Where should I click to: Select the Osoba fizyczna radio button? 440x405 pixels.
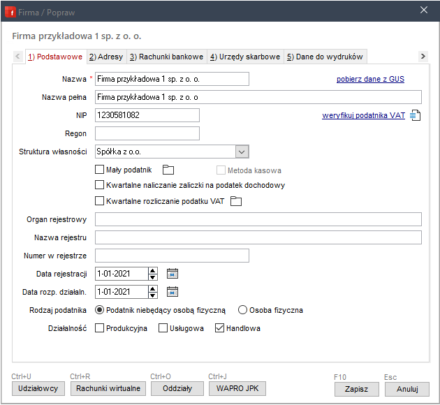click(x=243, y=310)
